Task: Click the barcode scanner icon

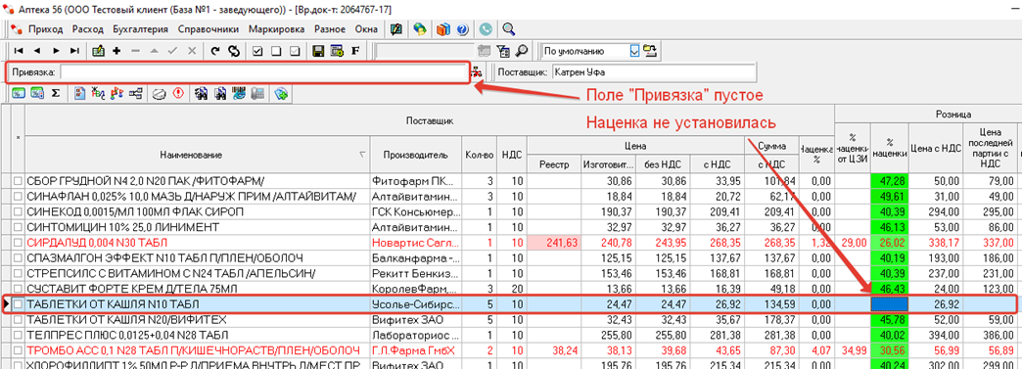Action: point(240,94)
